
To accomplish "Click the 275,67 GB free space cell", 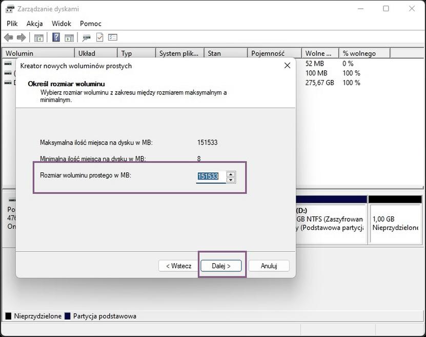I will coord(319,83).
